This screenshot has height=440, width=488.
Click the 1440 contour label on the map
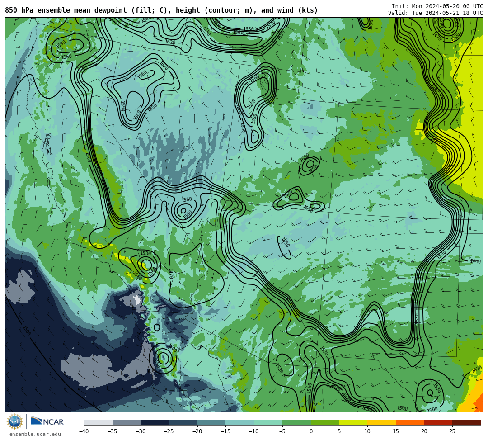(475, 261)
